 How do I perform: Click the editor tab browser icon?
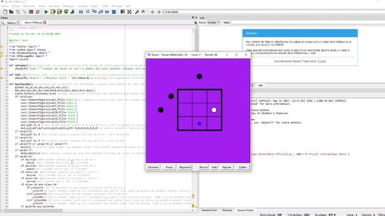(x=2, y=23)
